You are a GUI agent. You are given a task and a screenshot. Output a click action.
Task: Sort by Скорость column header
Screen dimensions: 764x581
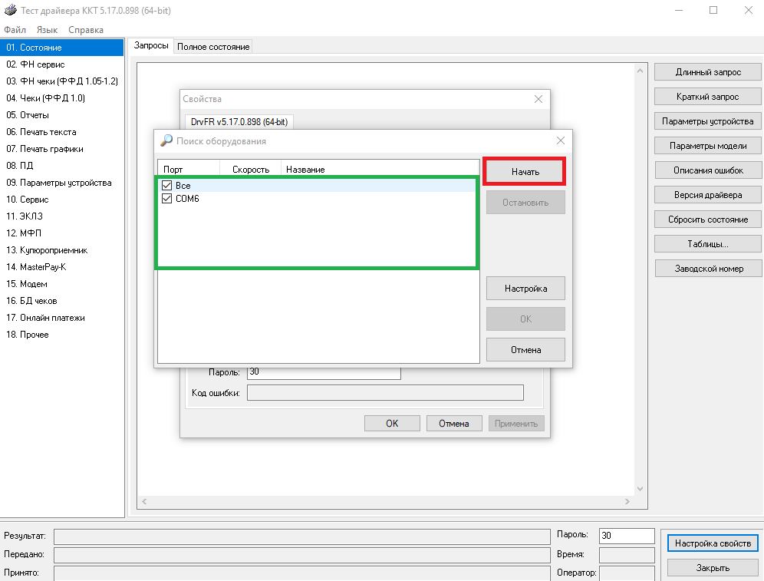pos(250,169)
